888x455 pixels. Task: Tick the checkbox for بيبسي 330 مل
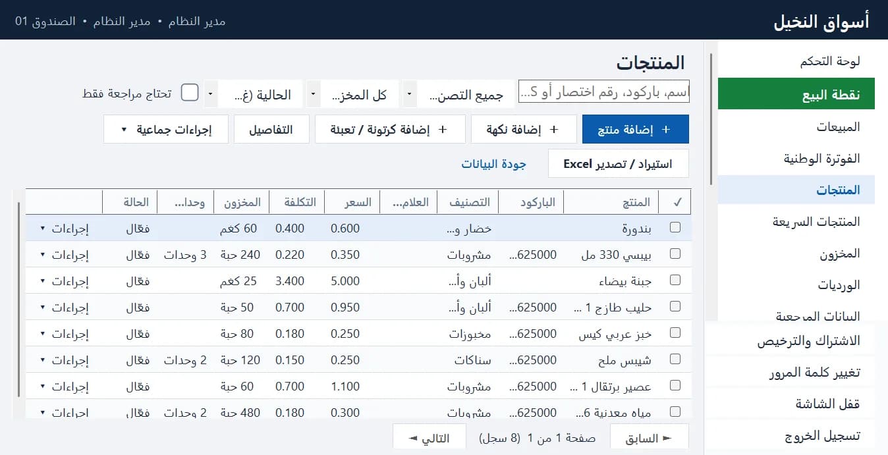[675, 254]
